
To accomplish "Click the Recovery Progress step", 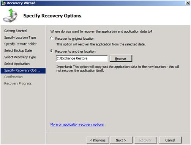I will tap(18, 83).
